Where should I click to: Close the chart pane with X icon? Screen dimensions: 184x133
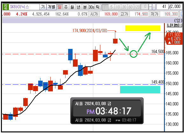[180, 25]
